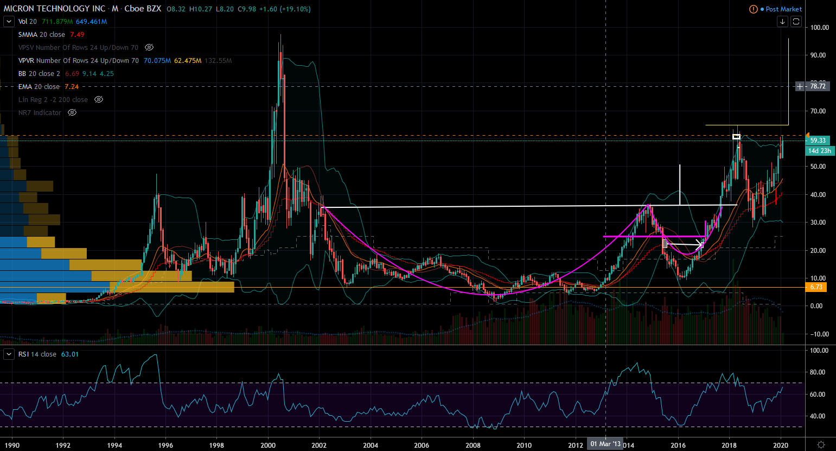The image size is (836, 451).
Task: Click the 01 Mar '13 date label
Action: tap(605, 444)
